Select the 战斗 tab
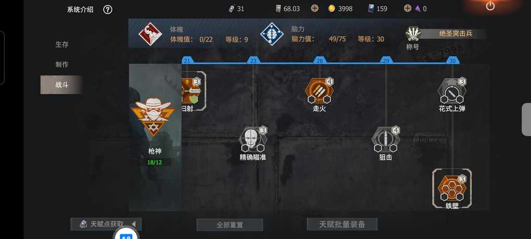The height and width of the screenshot is (239, 531). click(x=62, y=85)
